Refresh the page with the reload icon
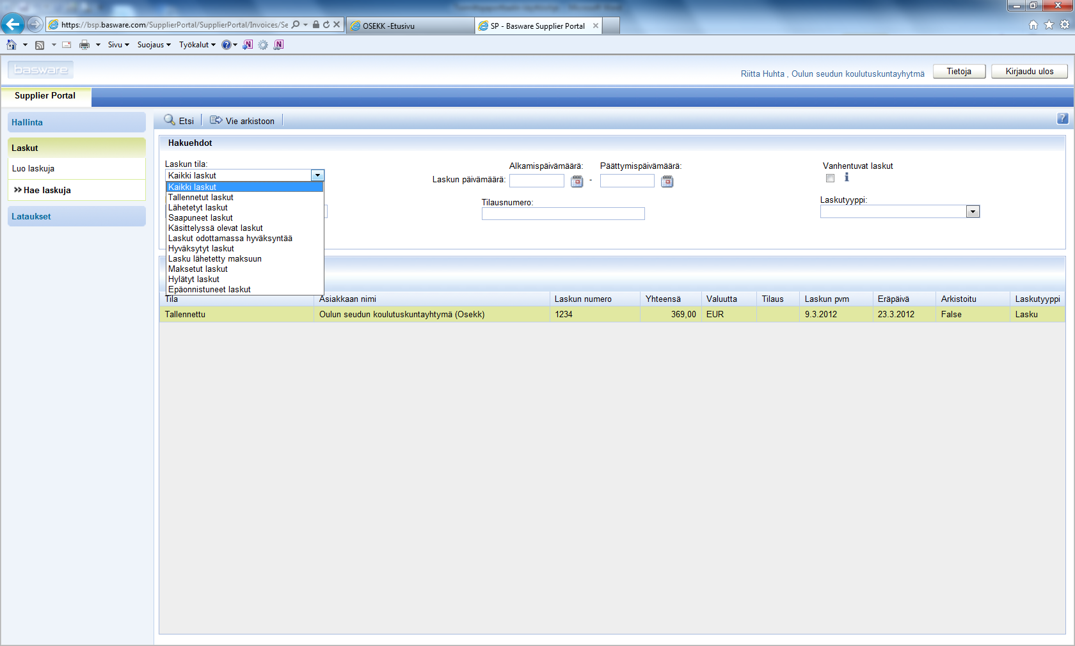The height and width of the screenshot is (646, 1075). point(326,24)
